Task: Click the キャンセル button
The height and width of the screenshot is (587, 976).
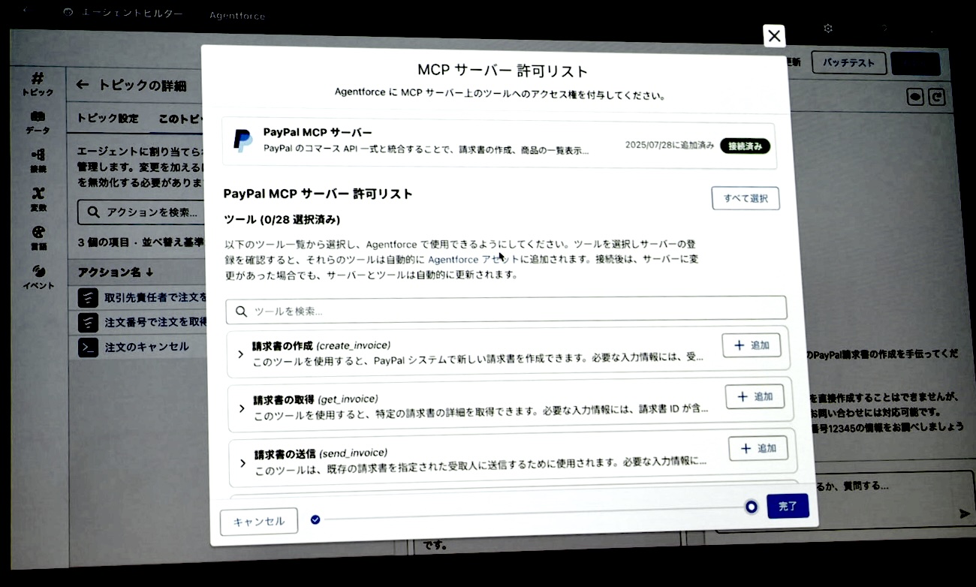Action: [259, 521]
